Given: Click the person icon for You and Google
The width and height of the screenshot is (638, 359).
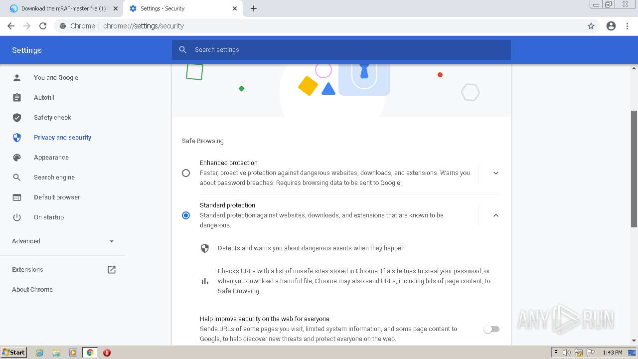Looking at the screenshot, I should click(17, 77).
